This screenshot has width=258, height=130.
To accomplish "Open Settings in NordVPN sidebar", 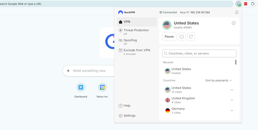I will 127,116.
